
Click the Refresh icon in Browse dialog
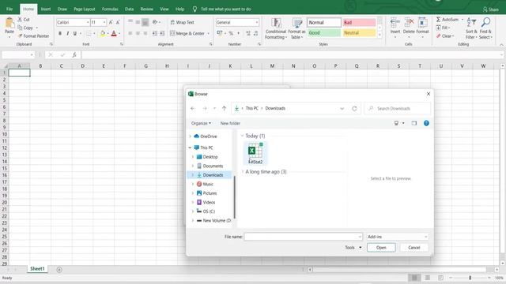[354, 109]
